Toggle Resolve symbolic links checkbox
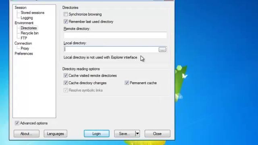Viewport: 258px width, 145px height. pos(66,90)
